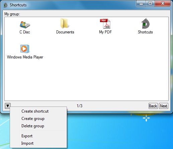Go to the previous page with Back
The height and width of the screenshot is (149, 173).
tap(153, 106)
